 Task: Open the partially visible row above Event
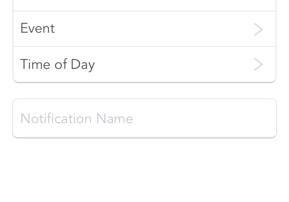[x=144, y=5]
